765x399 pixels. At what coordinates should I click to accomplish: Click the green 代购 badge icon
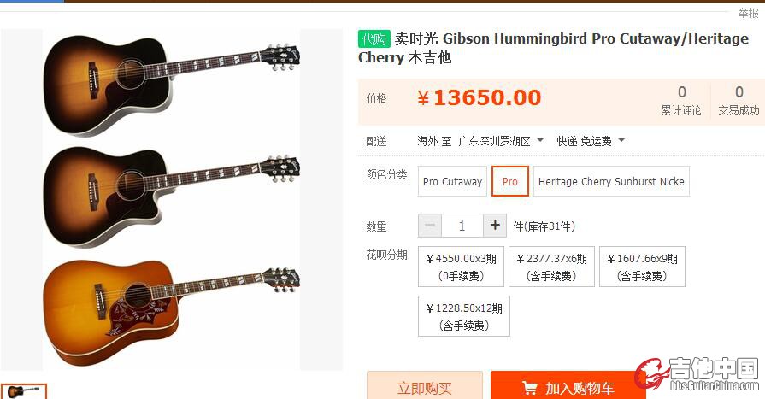click(374, 39)
